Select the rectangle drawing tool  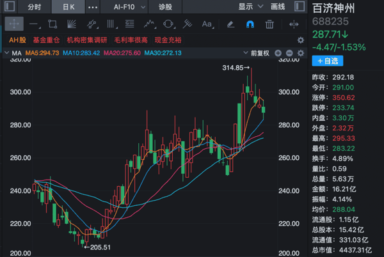[52, 24]
